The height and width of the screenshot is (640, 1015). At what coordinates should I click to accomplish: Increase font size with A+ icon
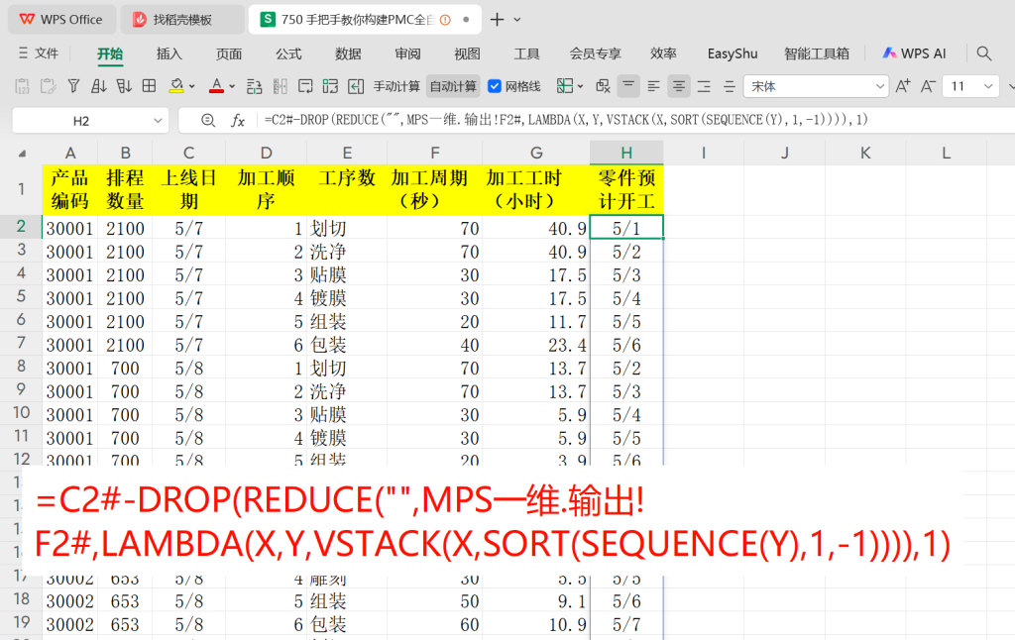point(902,86)
